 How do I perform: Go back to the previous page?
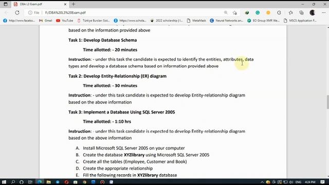7,12
